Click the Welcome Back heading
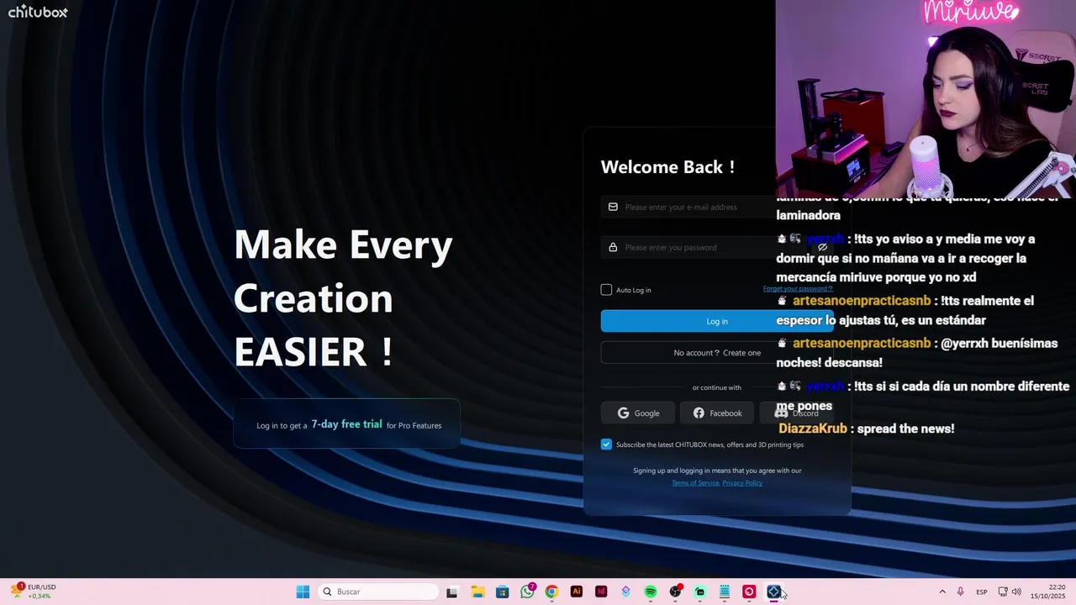 point(667,166)
